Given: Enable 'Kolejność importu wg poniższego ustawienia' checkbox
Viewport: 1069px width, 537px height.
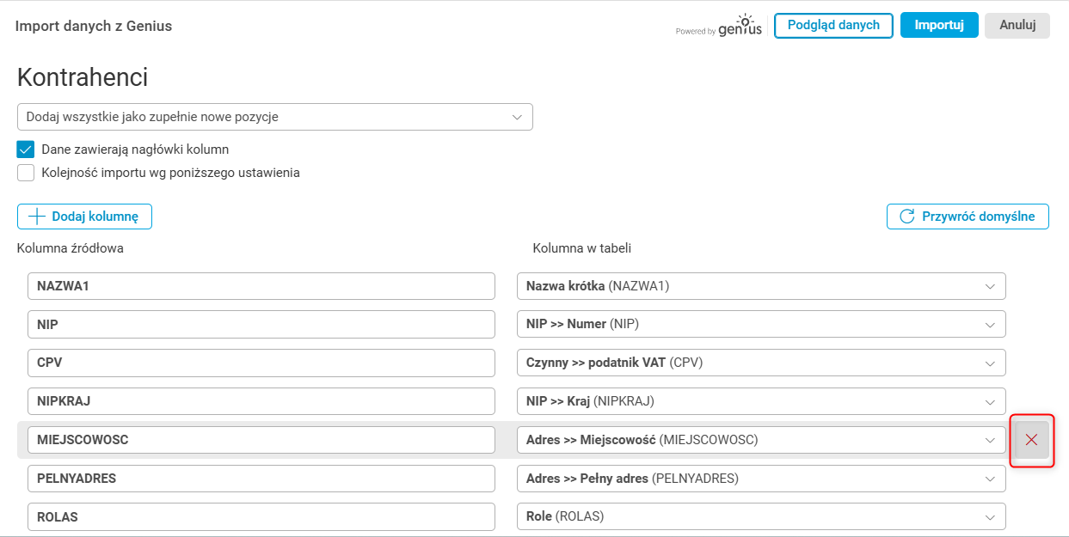Looking at the screenshot, I should click(x=26, y=173).
